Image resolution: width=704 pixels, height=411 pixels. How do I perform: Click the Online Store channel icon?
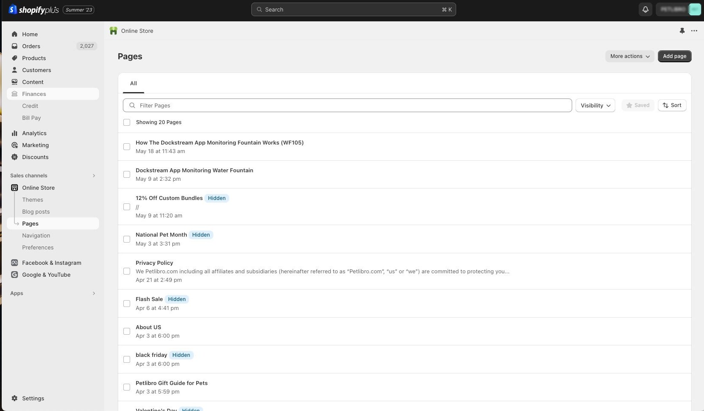pyautogui.click(x=15, y=188)
